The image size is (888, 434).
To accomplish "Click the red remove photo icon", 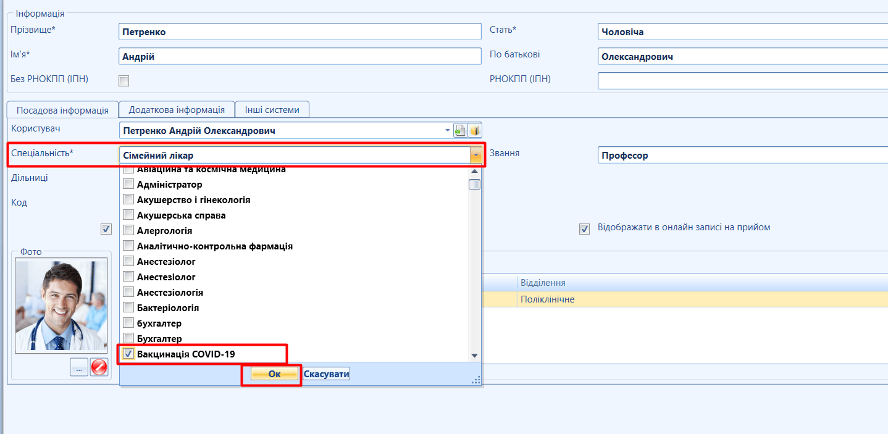I will (x=99, y=367).
